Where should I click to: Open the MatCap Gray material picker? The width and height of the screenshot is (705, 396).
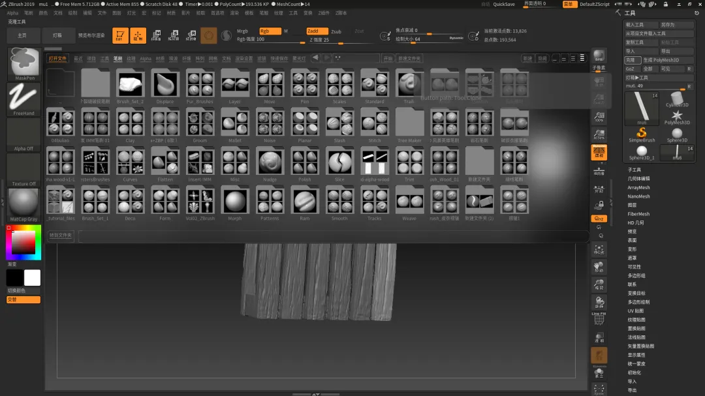pyautogui.click(x=23, y=203)
